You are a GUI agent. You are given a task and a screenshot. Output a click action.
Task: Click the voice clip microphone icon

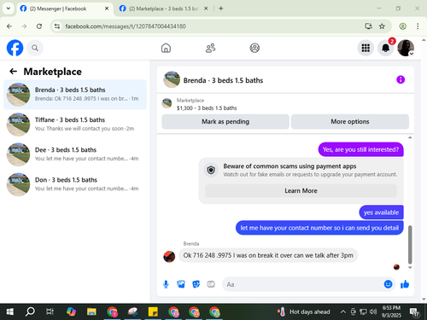click(x=166, y=284)
